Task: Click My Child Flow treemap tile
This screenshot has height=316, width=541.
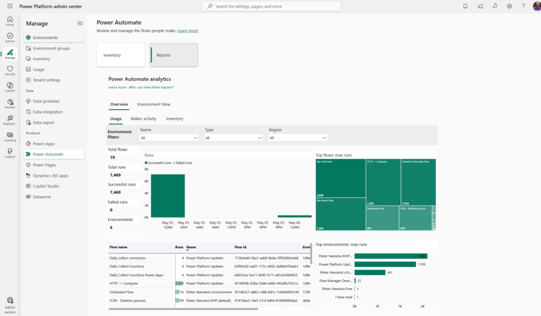Action: pyautogui.click(x=341, y=178)
